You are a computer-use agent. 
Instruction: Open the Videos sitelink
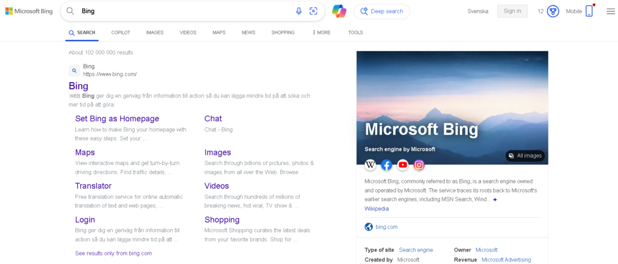tap(217, 186)
